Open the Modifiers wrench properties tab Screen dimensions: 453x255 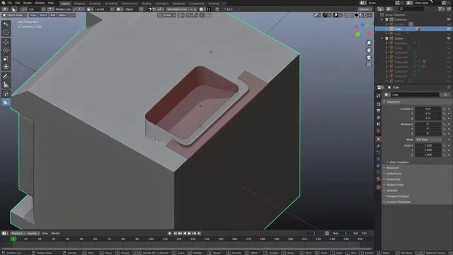pyautogui.click(x=378, y=146)
